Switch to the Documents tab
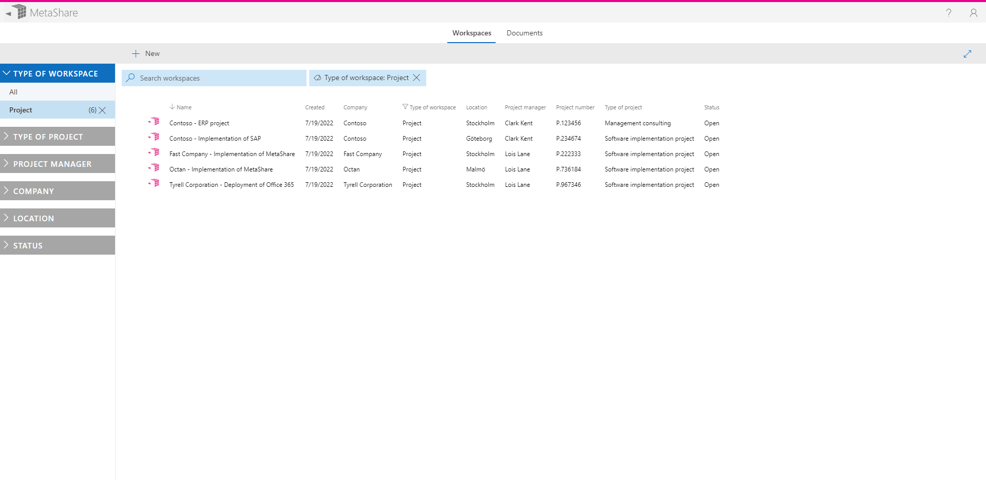The width and height of the screenshot is (986, 480). [524, 33]
